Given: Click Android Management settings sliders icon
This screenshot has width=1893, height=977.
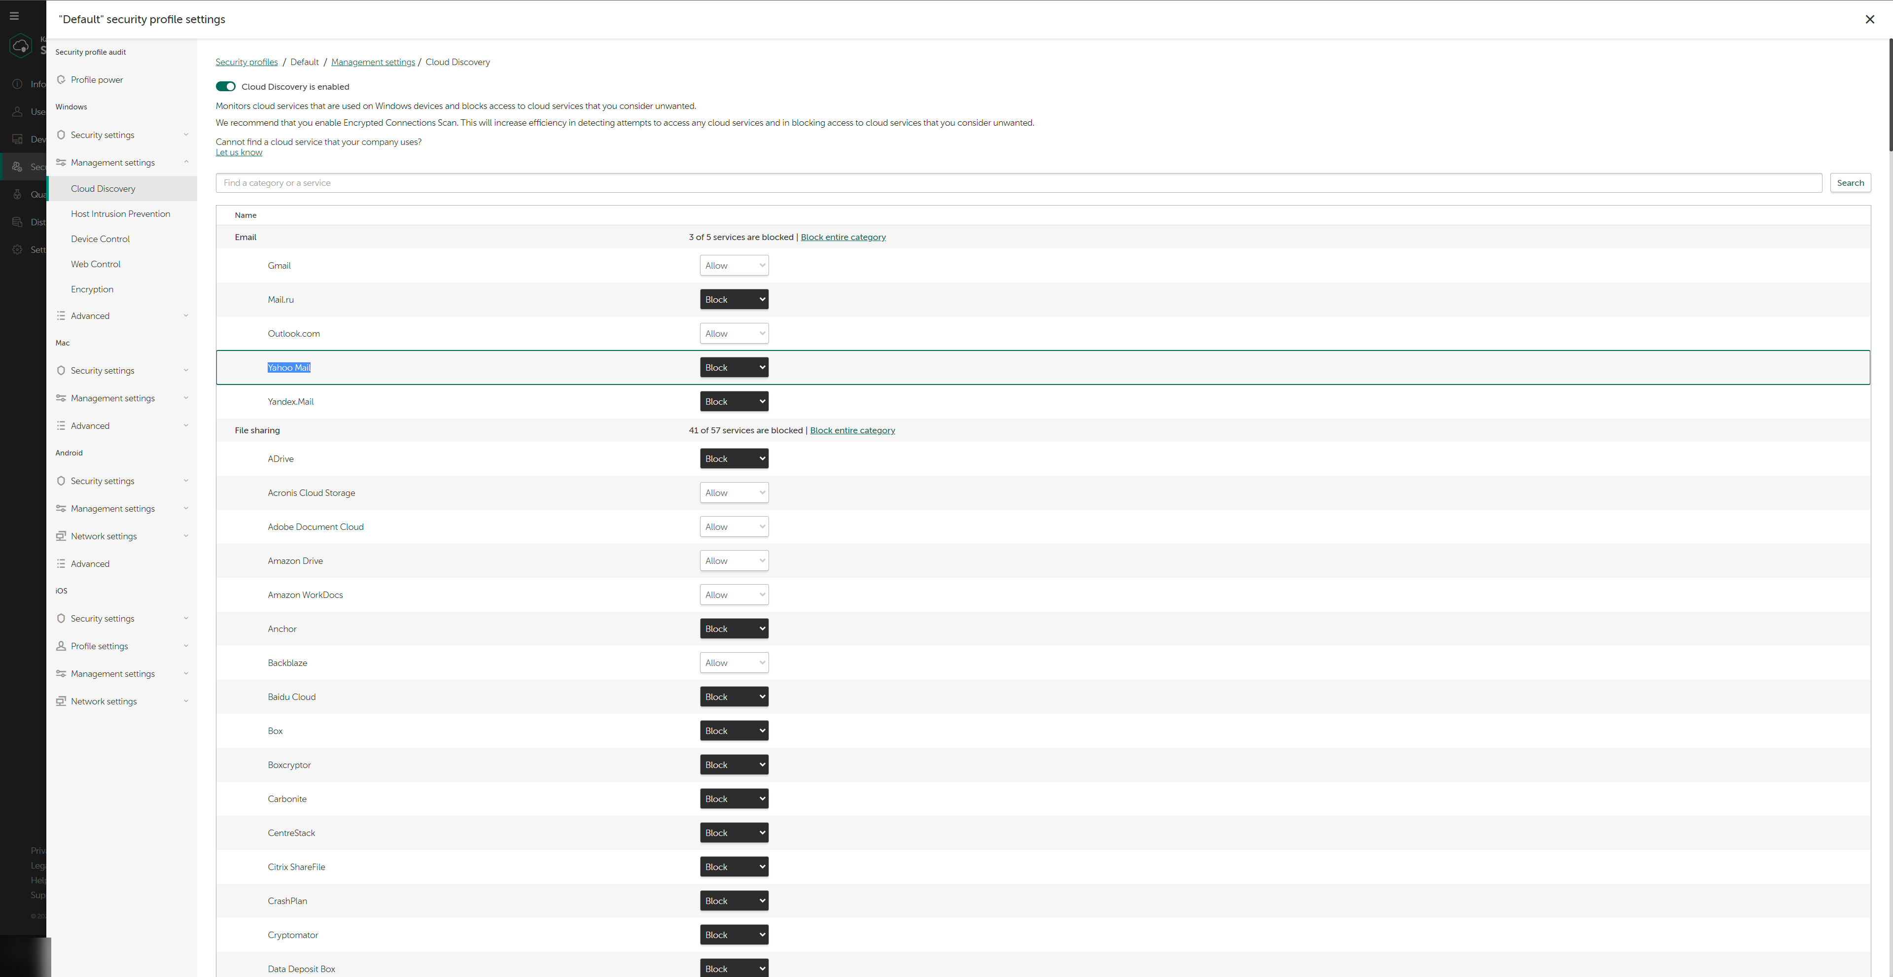Looking at the screenshot, I should 61,508.
